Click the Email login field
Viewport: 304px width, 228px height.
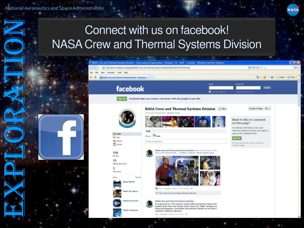(x=221, y=88)
